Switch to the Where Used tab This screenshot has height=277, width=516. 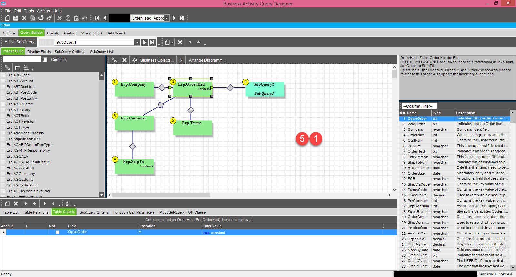click(x=92, y=33)
